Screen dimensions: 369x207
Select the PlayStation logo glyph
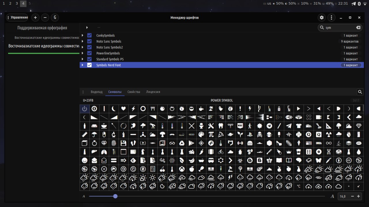click(x=250, y=134)
